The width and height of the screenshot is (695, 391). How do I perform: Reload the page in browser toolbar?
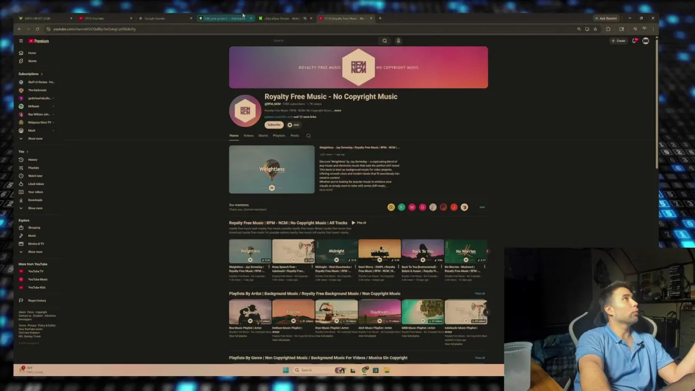click(37, 29)
